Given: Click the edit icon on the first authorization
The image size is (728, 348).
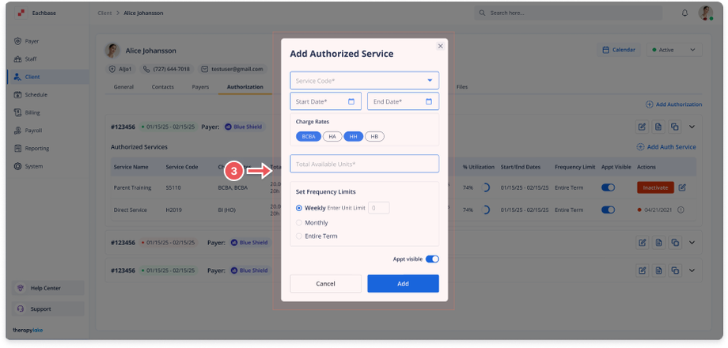Looking at the screenshot, I should click(x=642, y=127).
